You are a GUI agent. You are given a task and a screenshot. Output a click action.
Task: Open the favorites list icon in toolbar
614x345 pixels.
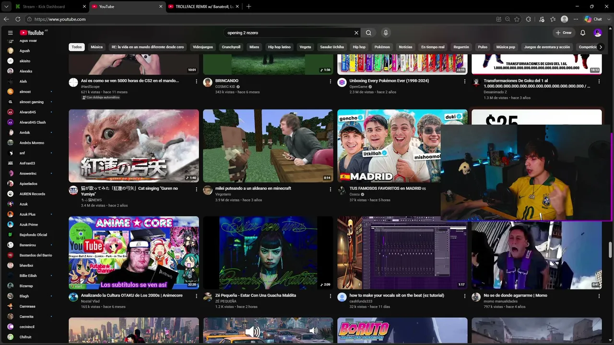point(553,19)
